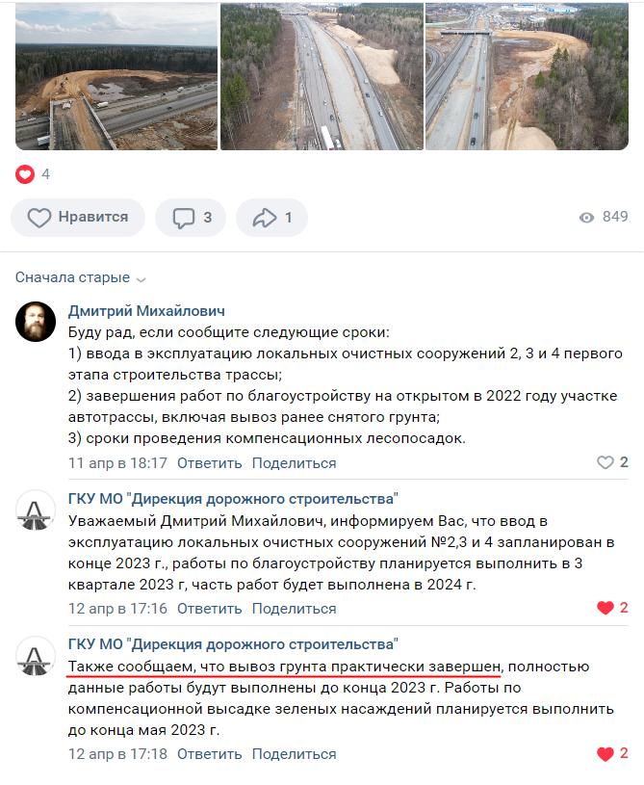
Task: Unlike the 12 апр 17:16 comment
Action: click(605, 608)
